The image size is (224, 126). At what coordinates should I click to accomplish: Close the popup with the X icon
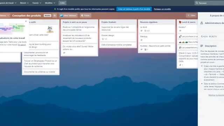(x=26, y=21)
